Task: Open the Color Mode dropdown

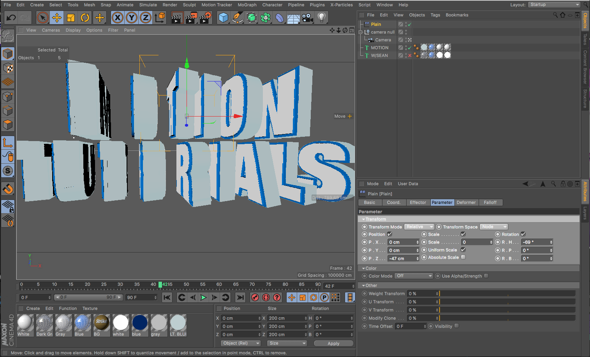Action: [x=414, y=276]
